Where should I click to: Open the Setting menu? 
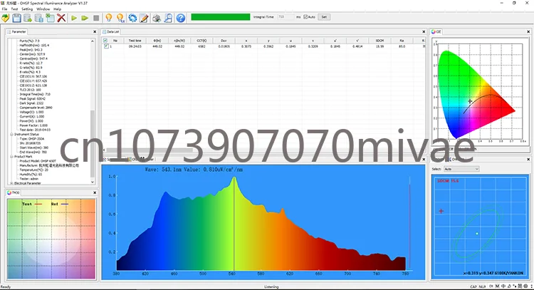pyautogui.click(x=27, y=9)
